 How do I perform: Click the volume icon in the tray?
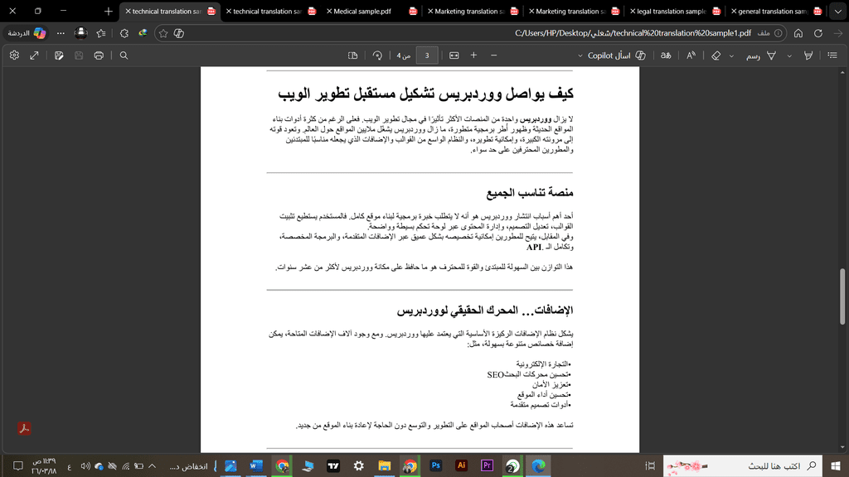point(85,465)
